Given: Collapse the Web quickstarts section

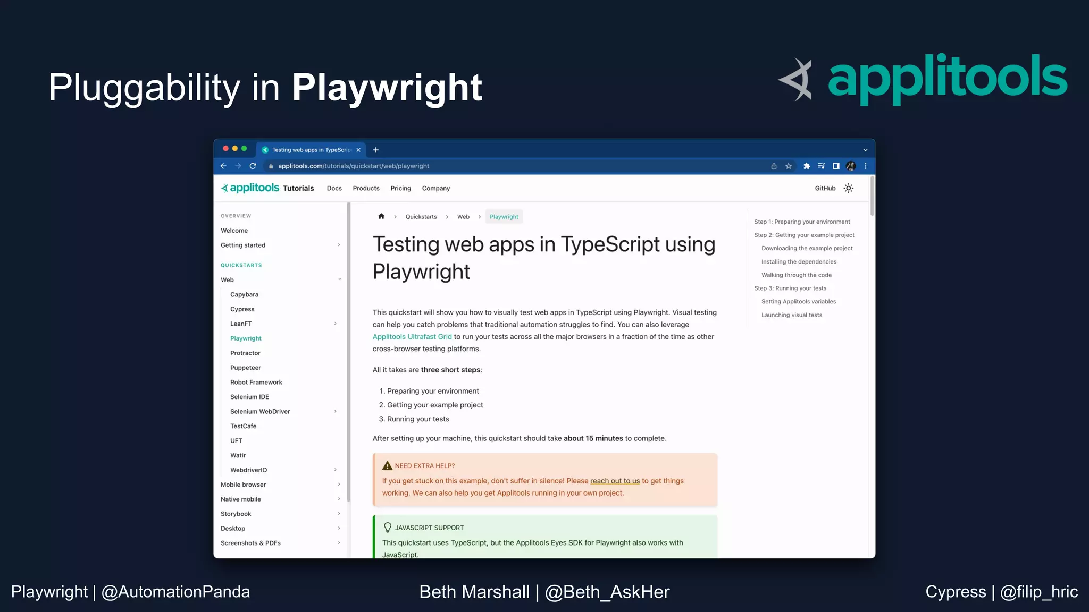Looking at the screenshot, I should (x=339, y=279).
